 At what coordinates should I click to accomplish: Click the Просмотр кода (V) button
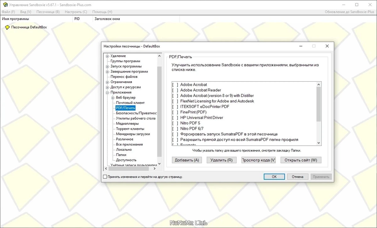[x=259, y=160]
